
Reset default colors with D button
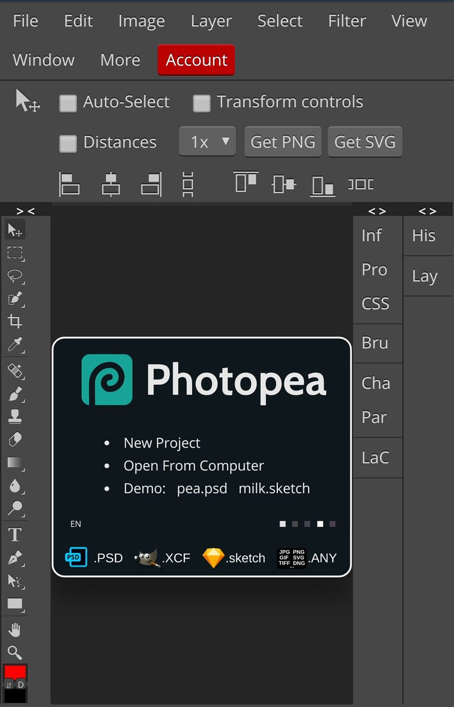coord(21,685)
